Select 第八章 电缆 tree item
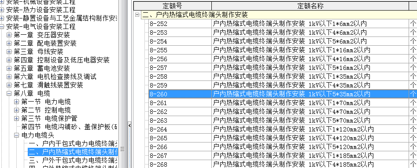 pyautogui.click(x=32, y=93)
